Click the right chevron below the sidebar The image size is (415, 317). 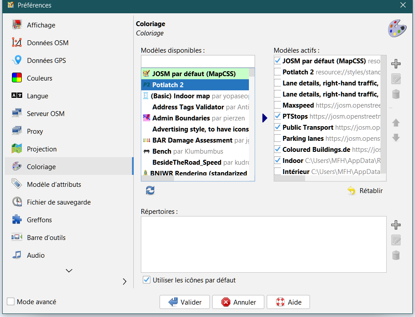click(124, 282)
